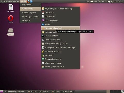Viewport: 124px width, 93px height.
Task: Click the Ekran logowania icon
Action: 43,20
